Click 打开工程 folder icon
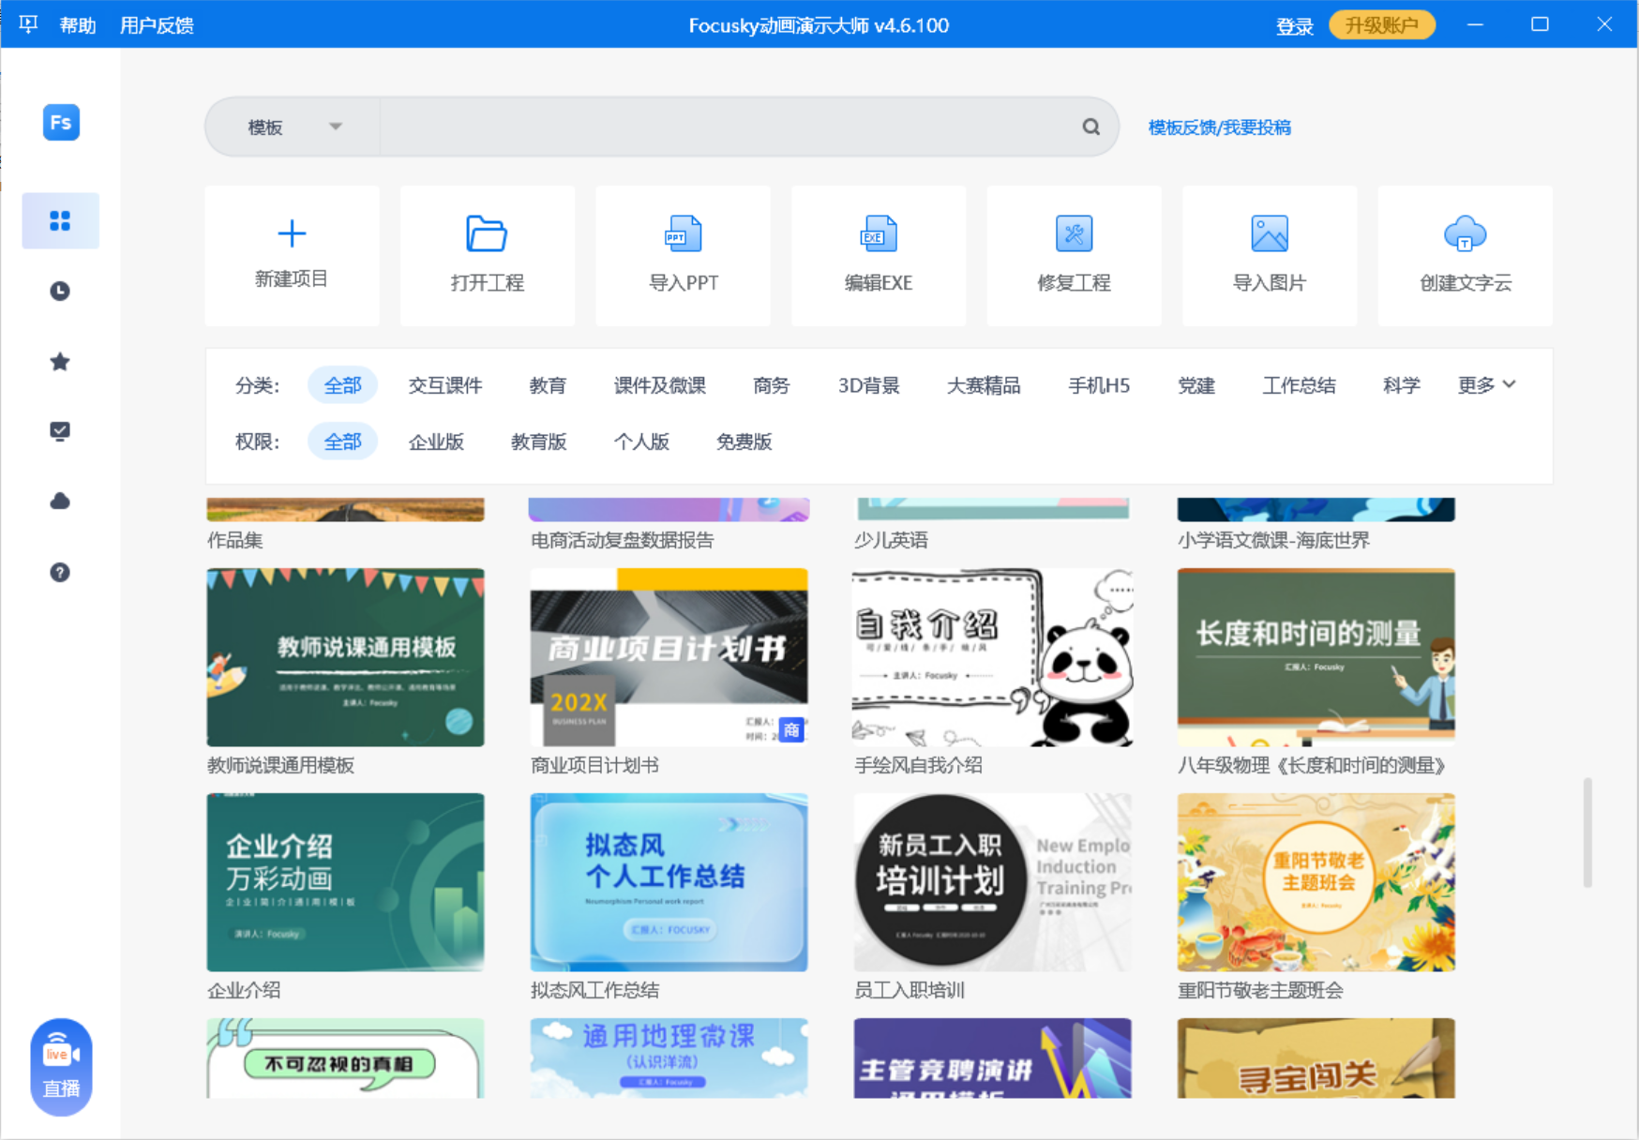Viewport: 1639px width, 1140px height. (487, 233)
